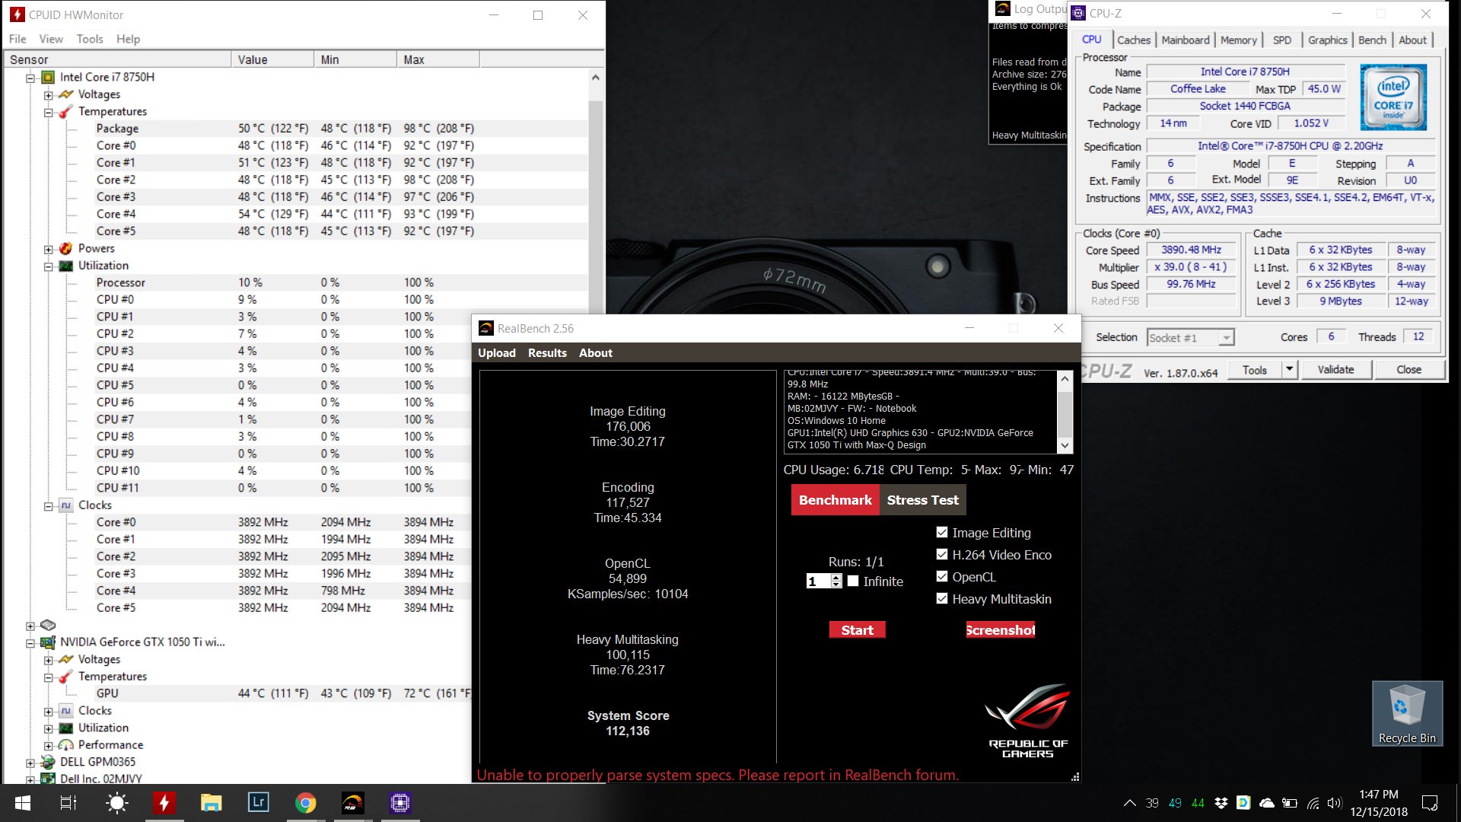The width and height of the screenshot is (1461, 822).
Task: Click the Dell Inc. 02MJVY mainboard icon
Action: pyautogui.click(x=47, y=779)
